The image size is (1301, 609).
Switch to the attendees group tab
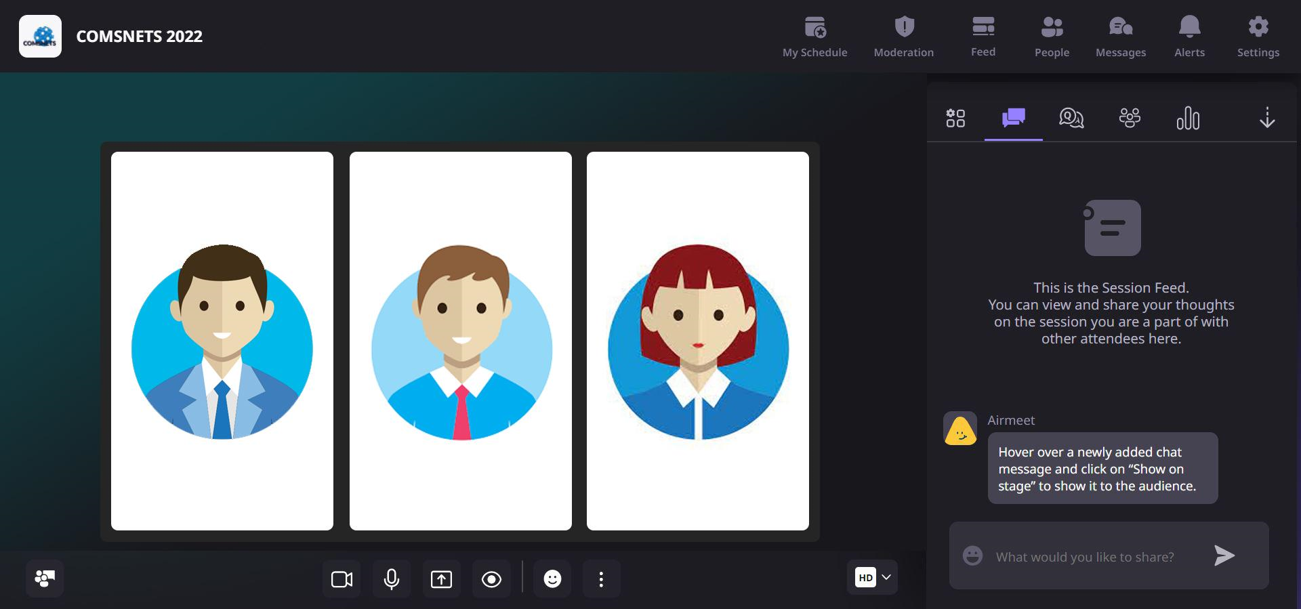(x=1130, y=118)
